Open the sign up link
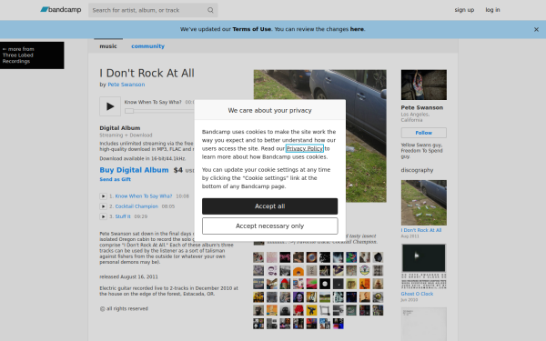The image size is (546, 341). point(464,10)
